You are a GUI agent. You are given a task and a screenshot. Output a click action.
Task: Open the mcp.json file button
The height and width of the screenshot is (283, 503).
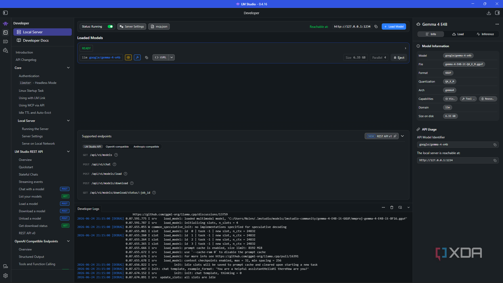pos(159,26)
